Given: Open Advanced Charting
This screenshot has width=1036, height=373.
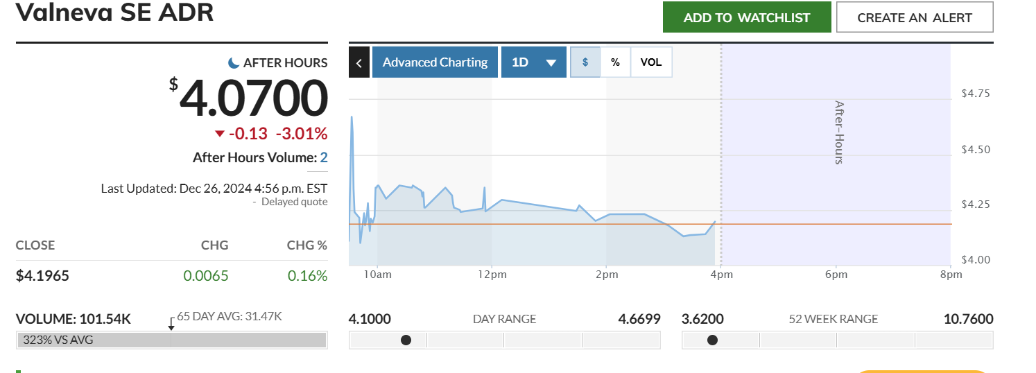Looking at the screenshot, I should tap(435, 62).
